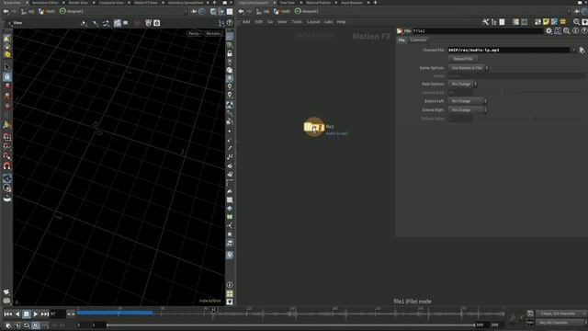
Task: Click the Reload File button
Action: coord(463,59)
